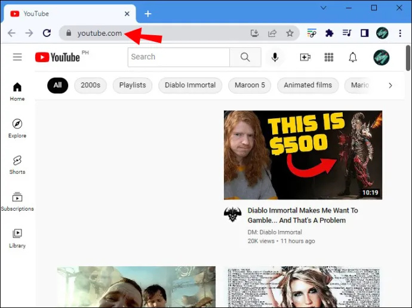Select the Diablo Immortal filter chip
The width and height of the screenshot is (412, 308).
pyautogui.click(x=190, y=85)
